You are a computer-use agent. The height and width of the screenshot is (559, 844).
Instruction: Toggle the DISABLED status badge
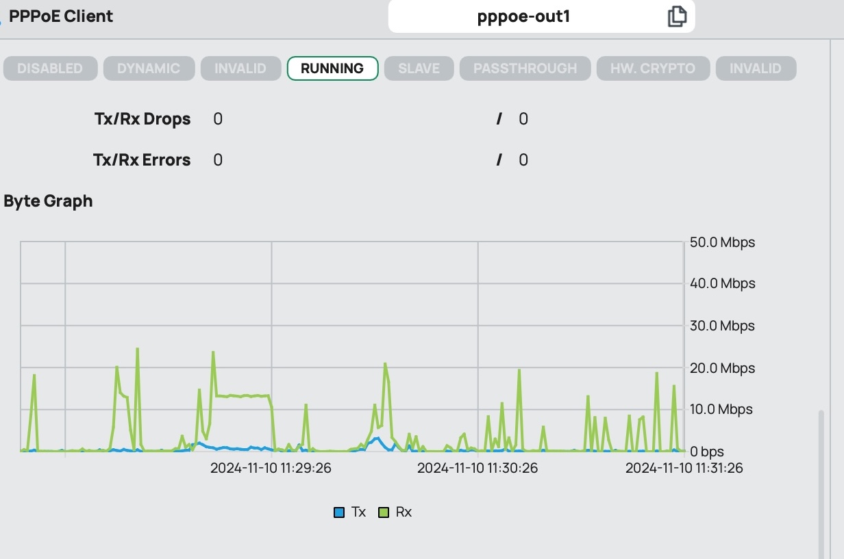pyautogui.click(x=50, y=68)
